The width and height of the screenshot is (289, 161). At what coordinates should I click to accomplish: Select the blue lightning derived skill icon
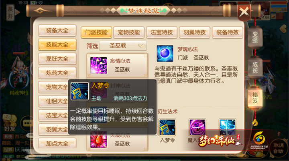(x=228, y=127)
